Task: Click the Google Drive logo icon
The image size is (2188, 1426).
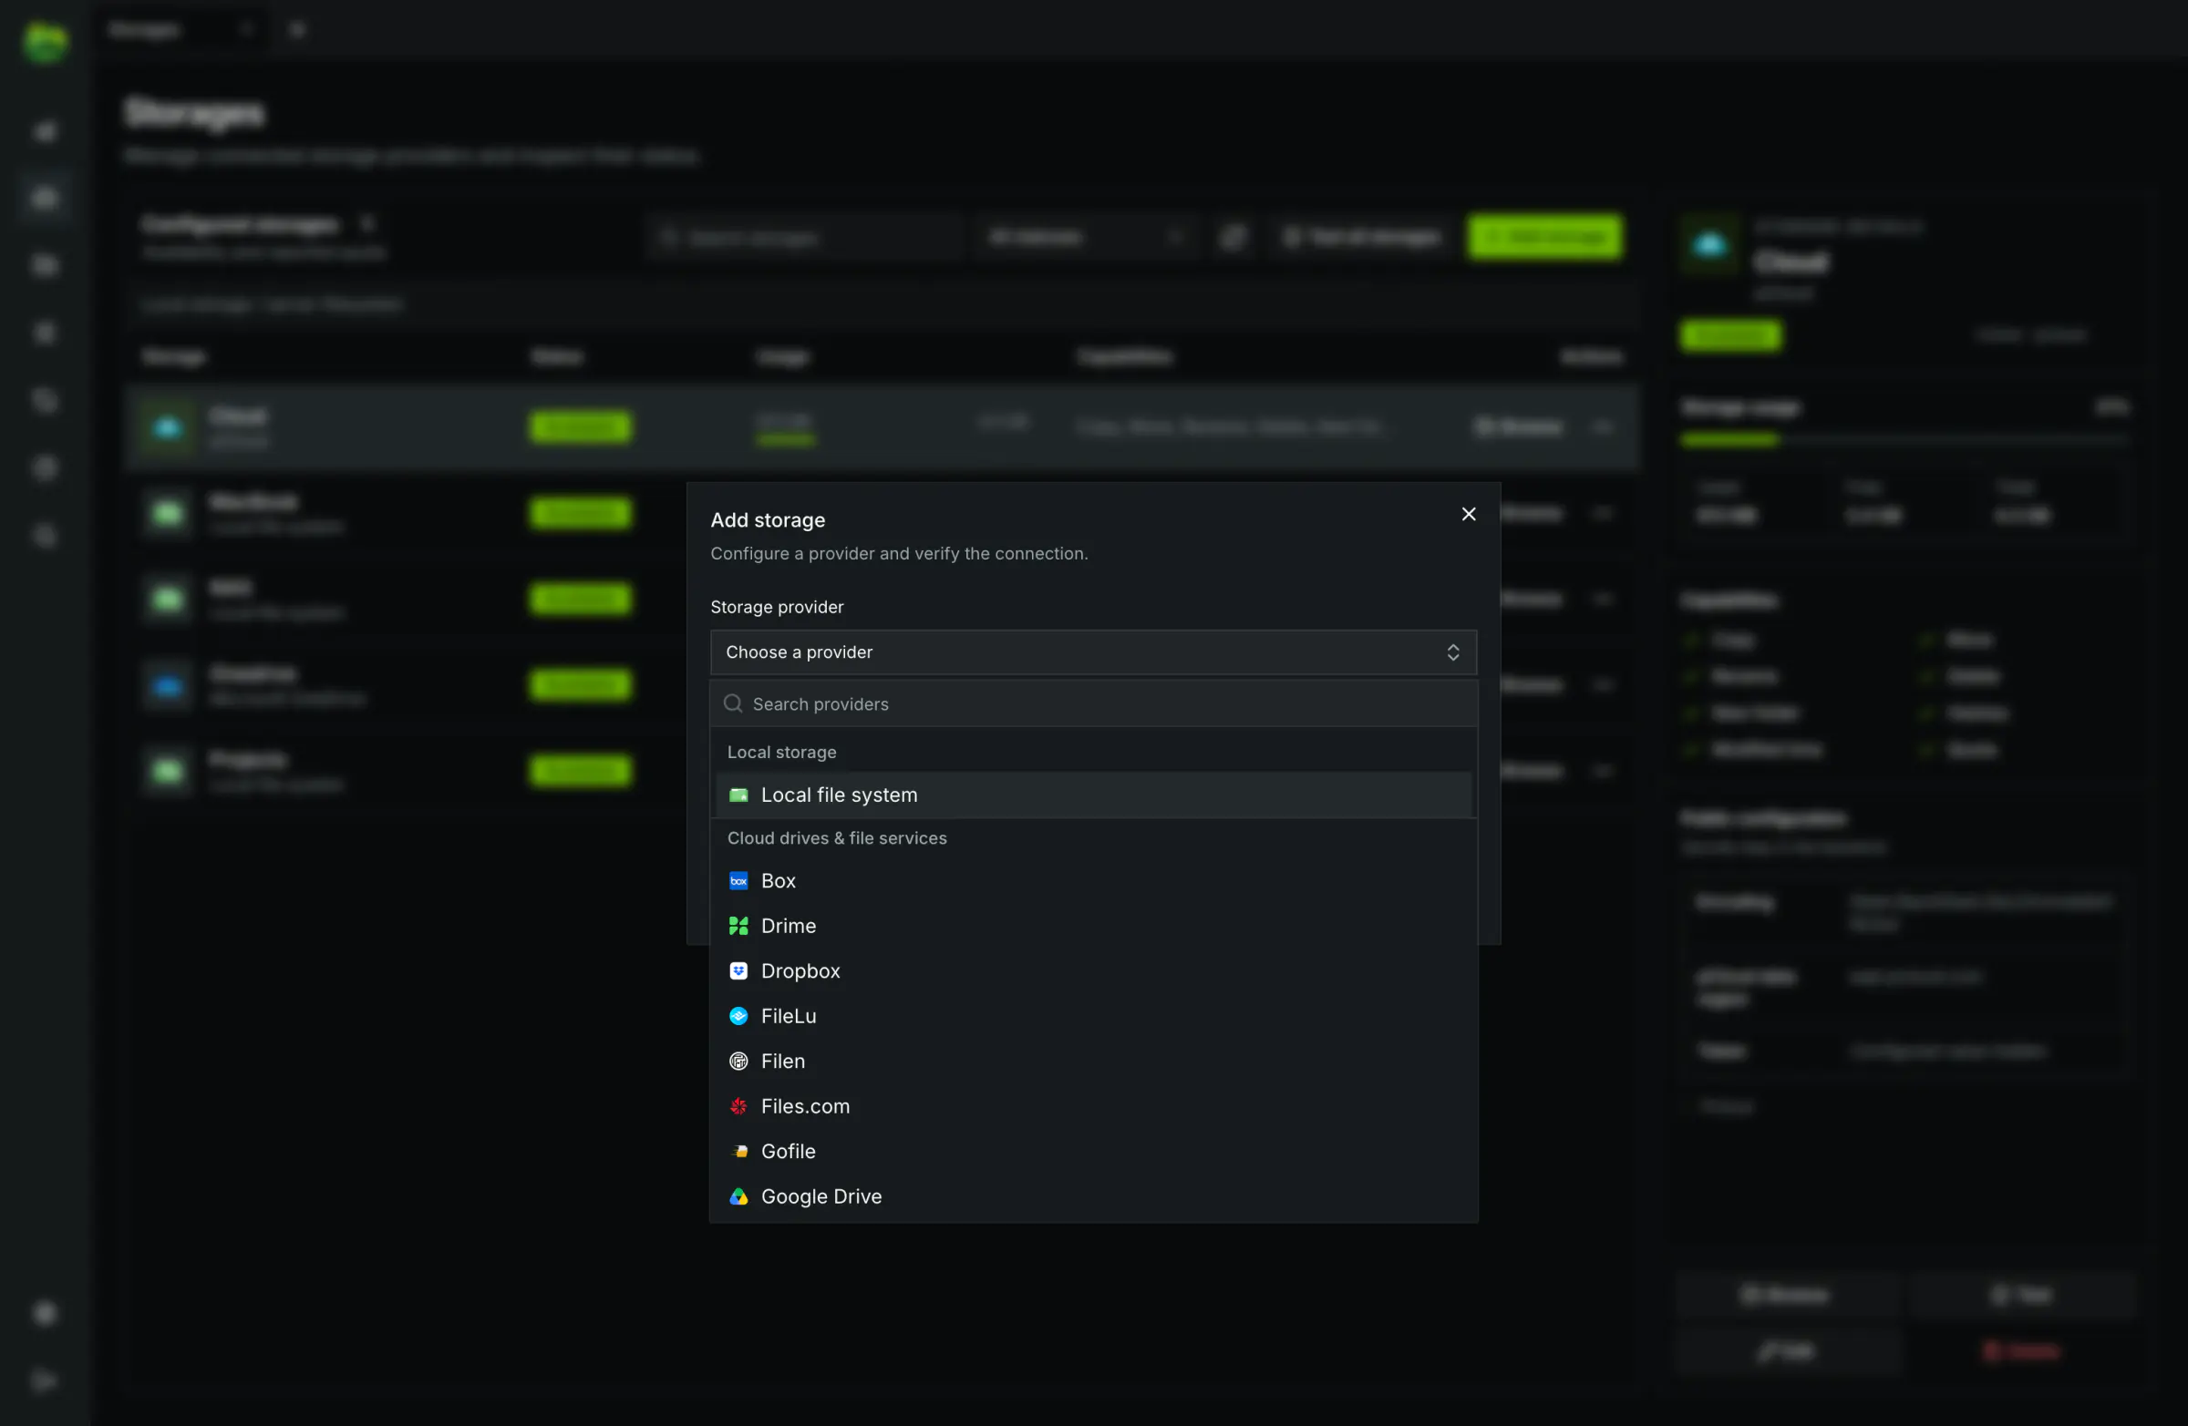Action: coord(738,1196)
